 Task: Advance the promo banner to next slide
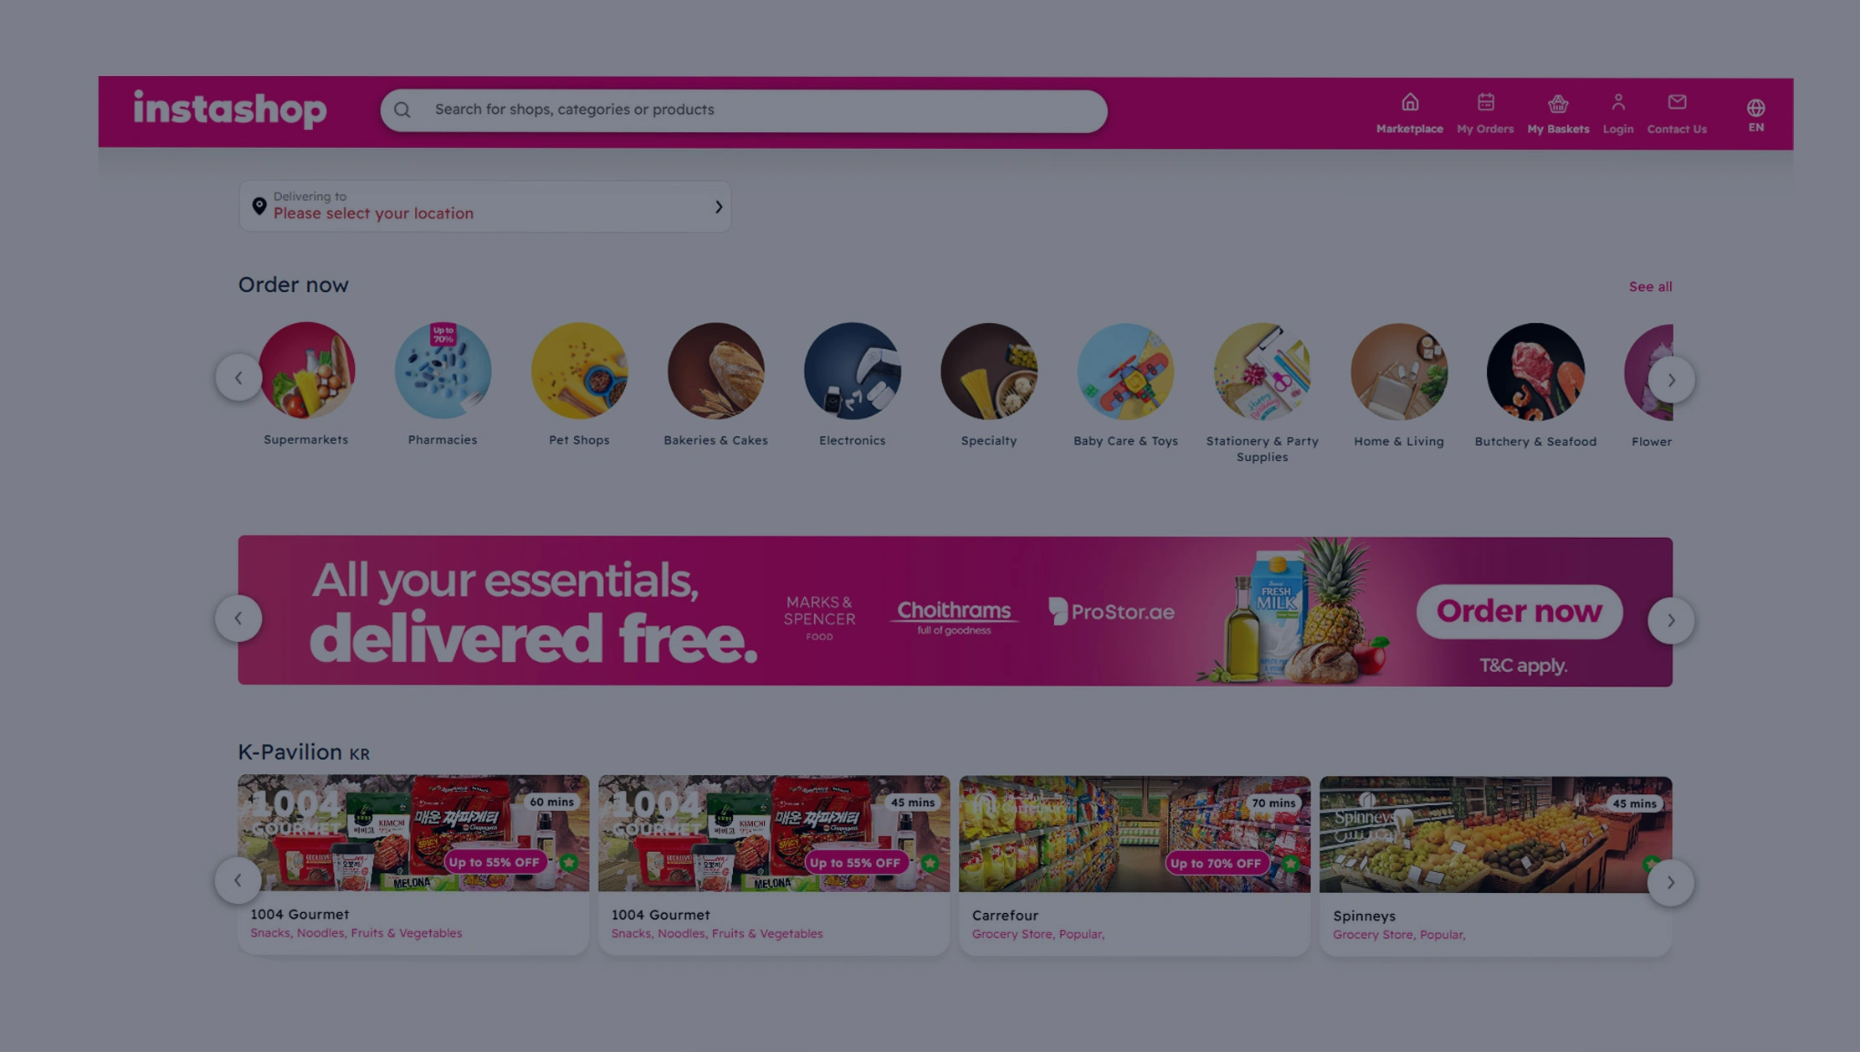(x=1671, y=620)
